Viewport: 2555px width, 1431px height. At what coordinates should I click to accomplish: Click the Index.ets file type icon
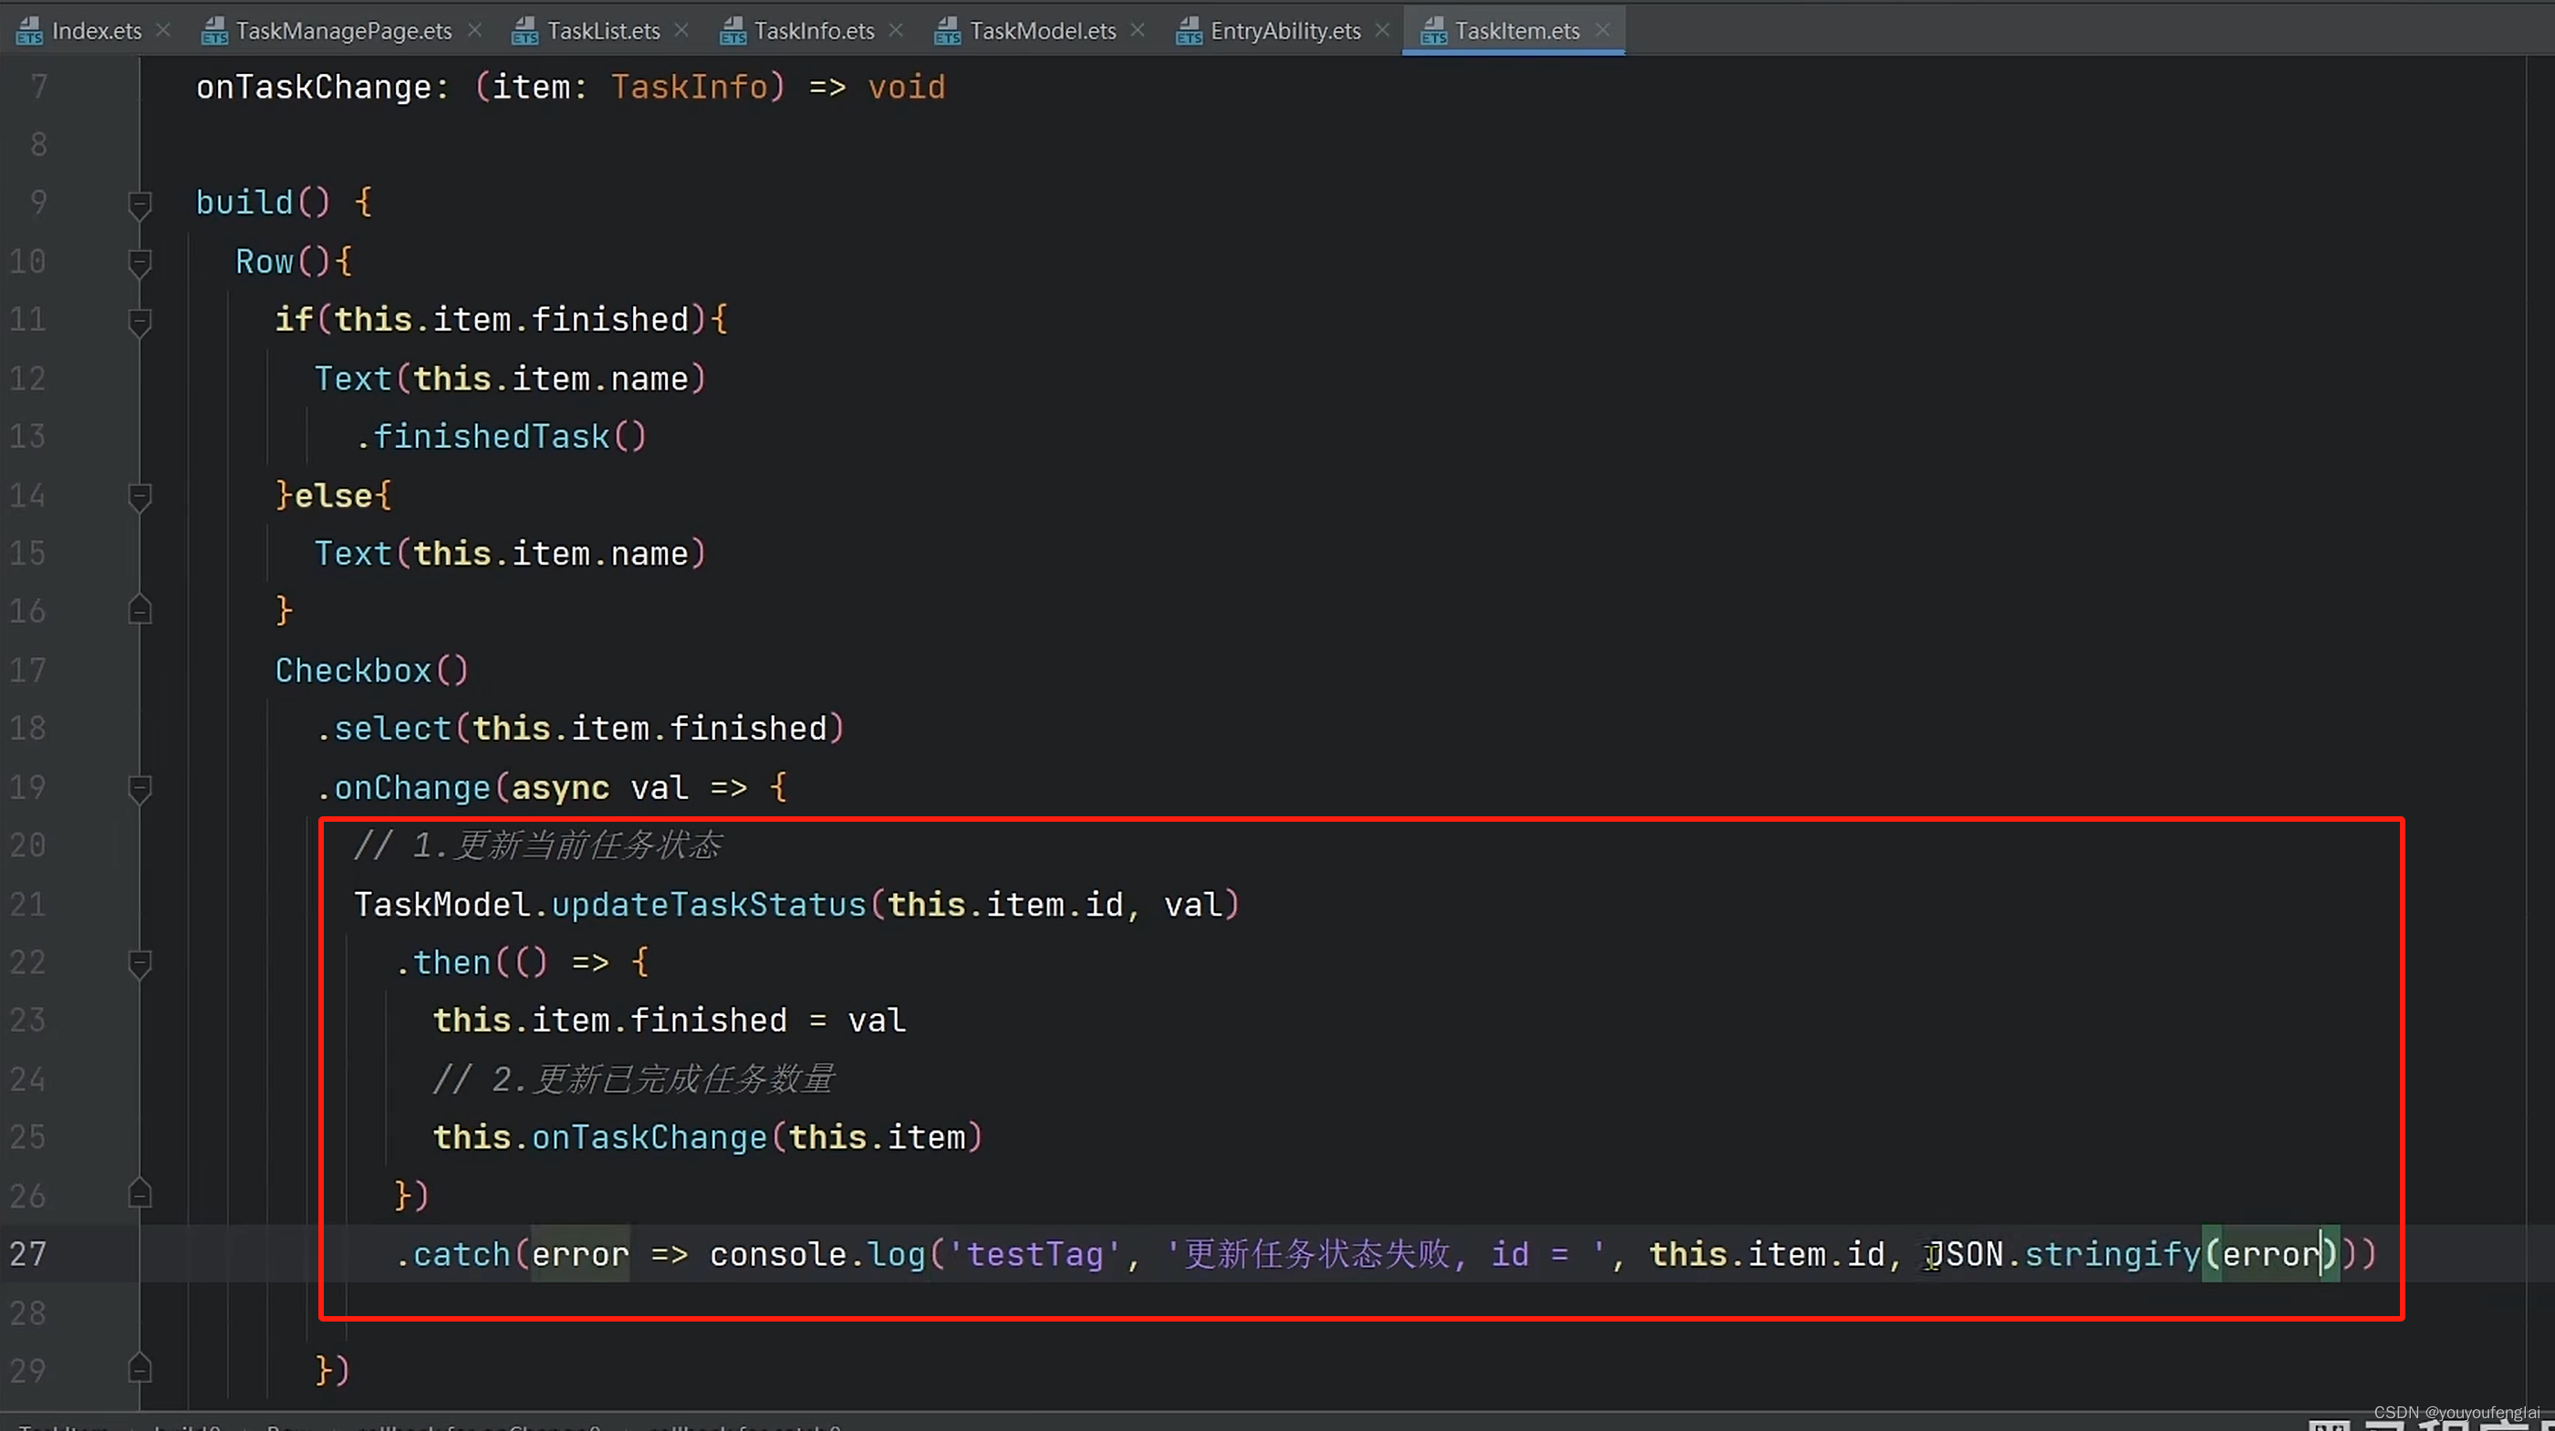coord(30,32)
